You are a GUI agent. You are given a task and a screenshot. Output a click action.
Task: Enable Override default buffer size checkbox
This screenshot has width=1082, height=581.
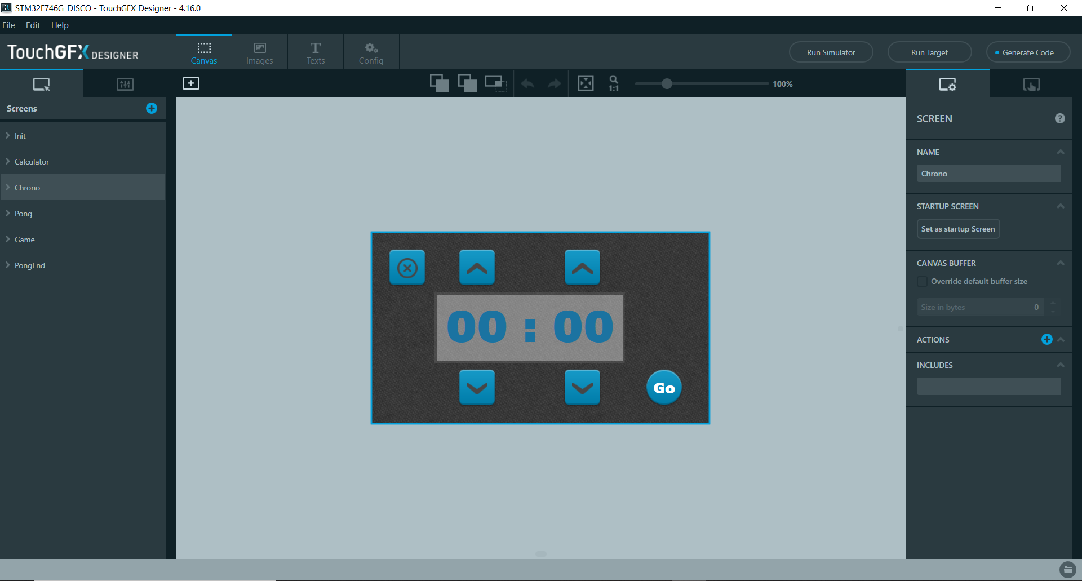point(922,281)
